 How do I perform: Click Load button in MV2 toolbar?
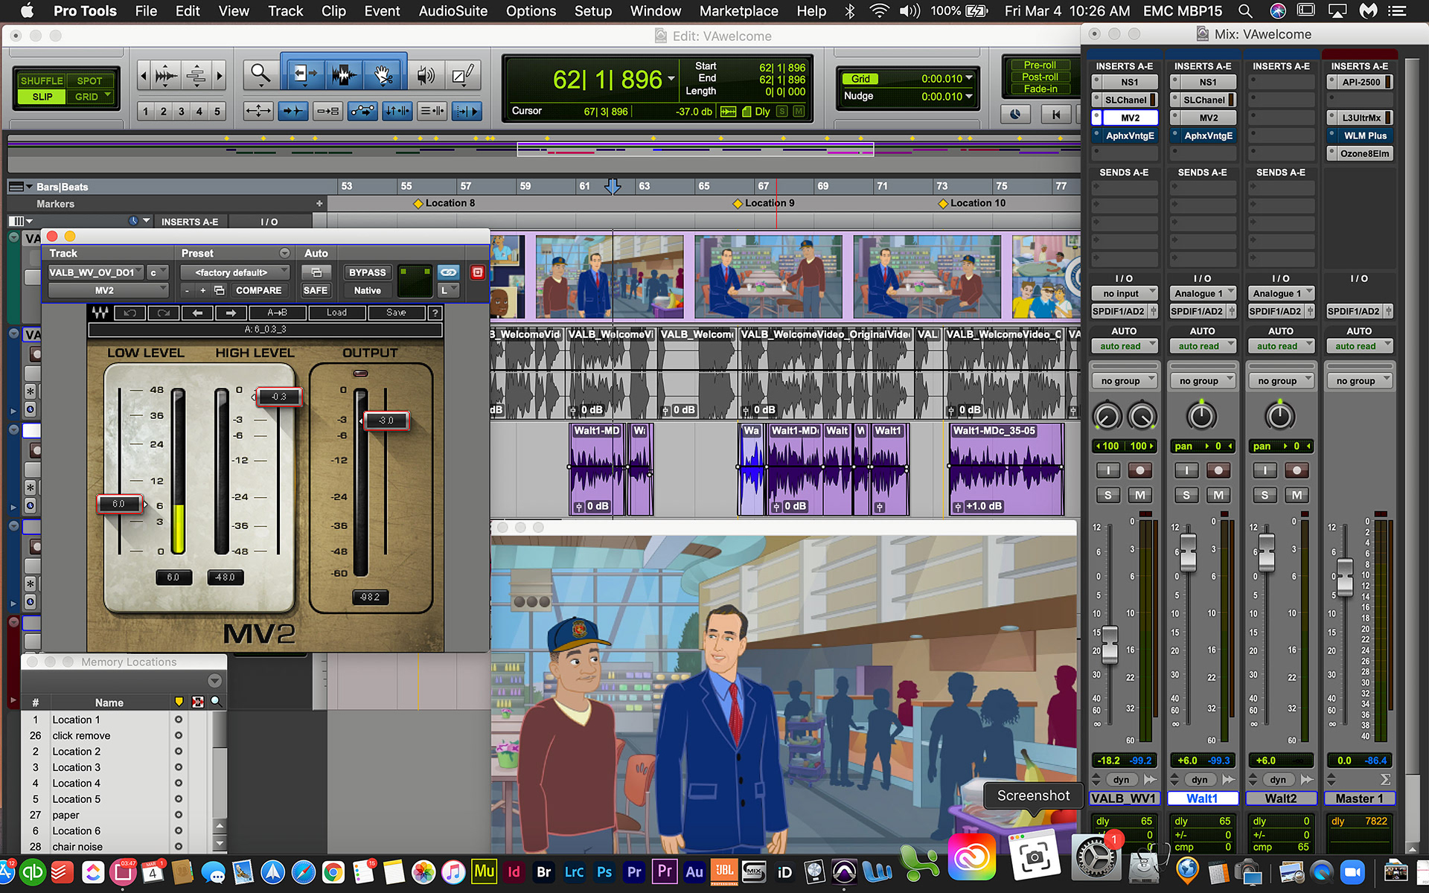coord(336,313)
